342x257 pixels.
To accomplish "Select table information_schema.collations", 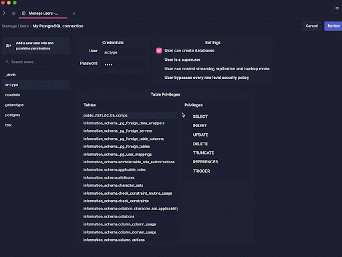I will [130, 216].
